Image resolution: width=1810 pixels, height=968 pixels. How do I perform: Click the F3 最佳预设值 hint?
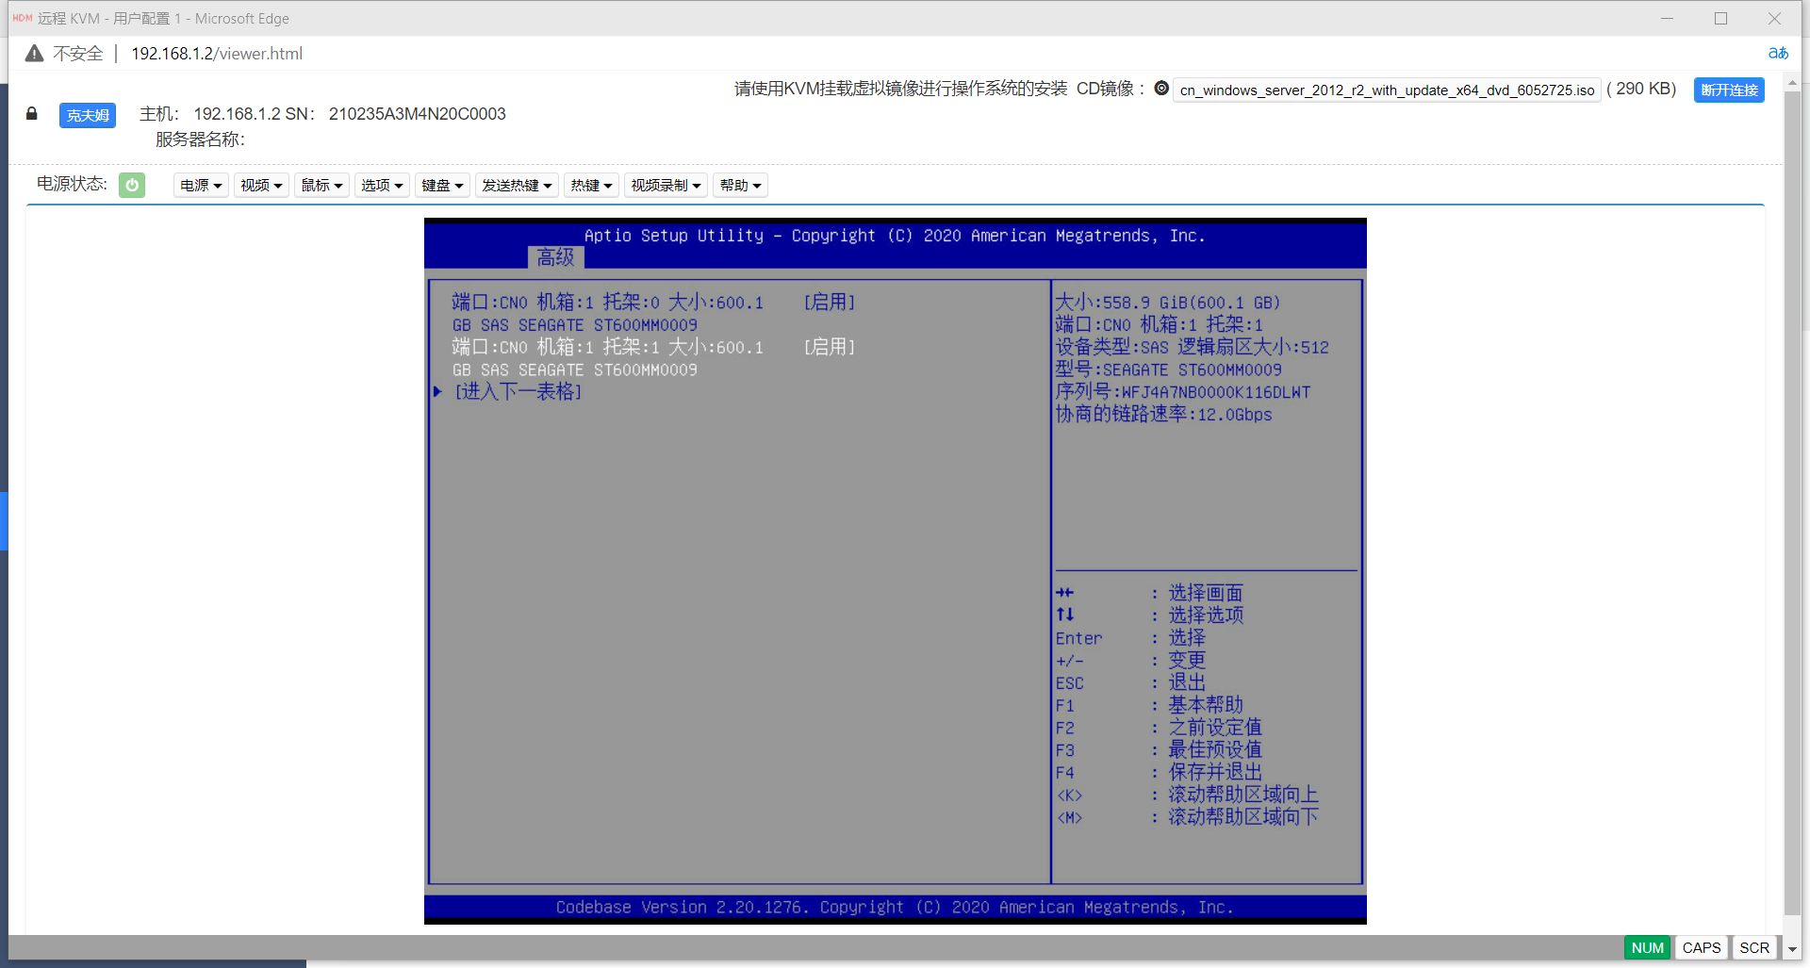[1159, 749]
